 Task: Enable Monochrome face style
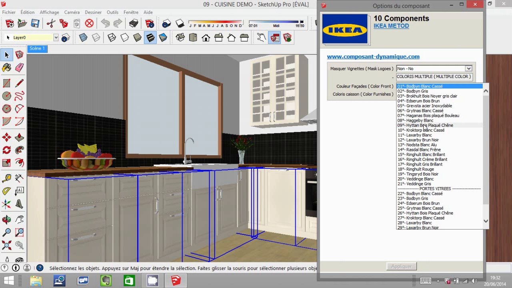pyautogui.click(x=163, y=38)
